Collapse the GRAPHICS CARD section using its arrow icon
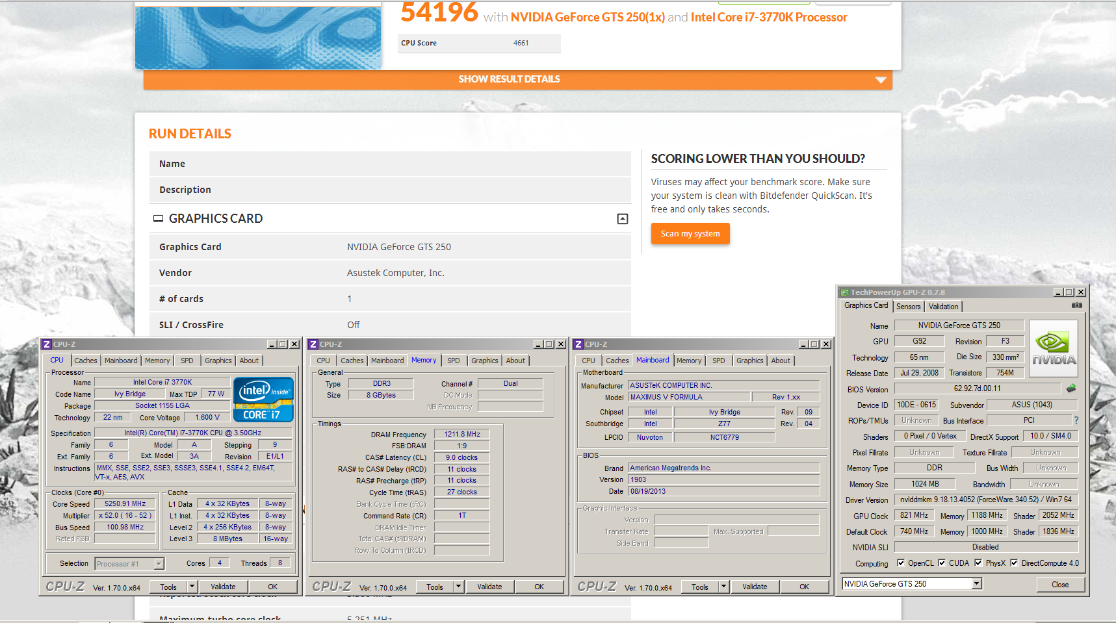This screenshot has height=623, width=1116. pyautogui.click(x=623, y=219)
